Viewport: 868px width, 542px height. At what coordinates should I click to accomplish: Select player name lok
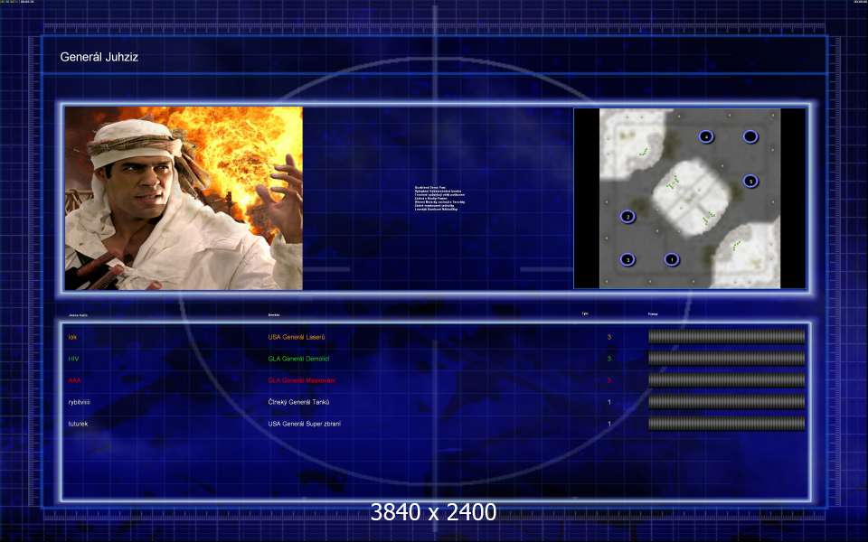coord(72,337)
